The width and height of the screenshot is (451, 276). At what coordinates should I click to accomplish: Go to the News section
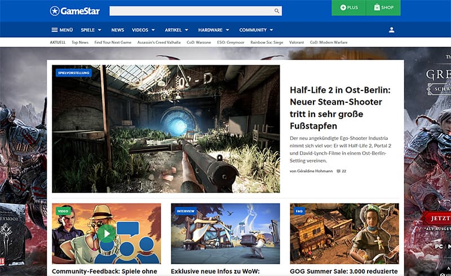[x=118, y=30]
